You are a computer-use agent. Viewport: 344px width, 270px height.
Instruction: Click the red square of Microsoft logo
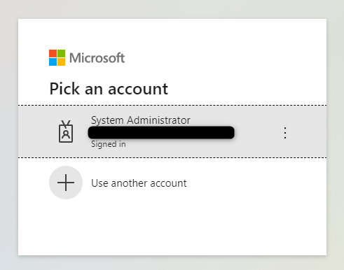point(53,53)
